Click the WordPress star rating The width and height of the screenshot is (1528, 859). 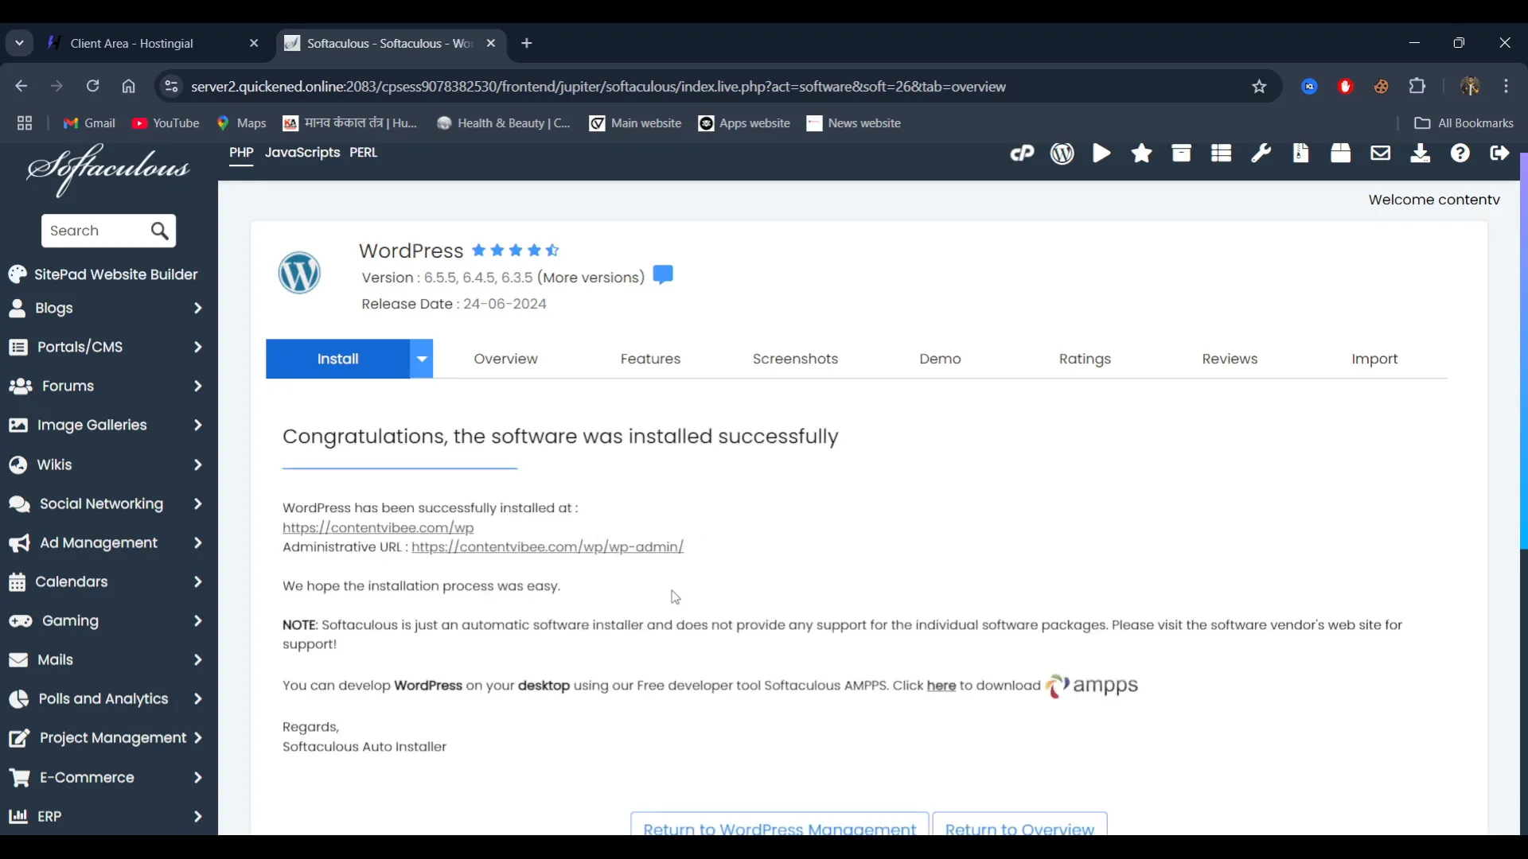tap(516, 251)
